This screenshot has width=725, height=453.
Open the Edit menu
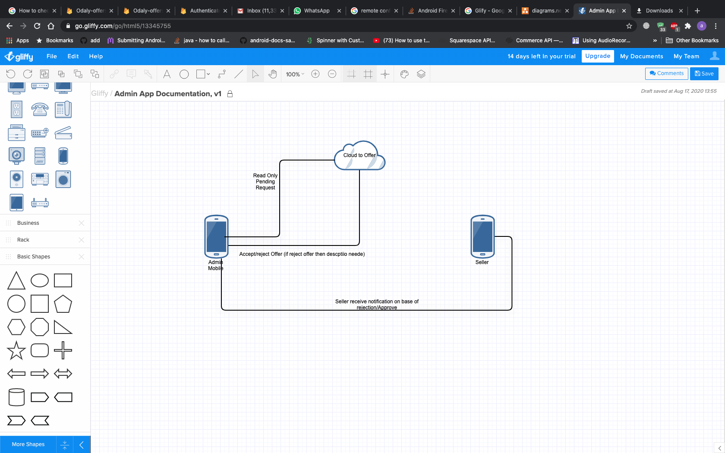[73, 57]
